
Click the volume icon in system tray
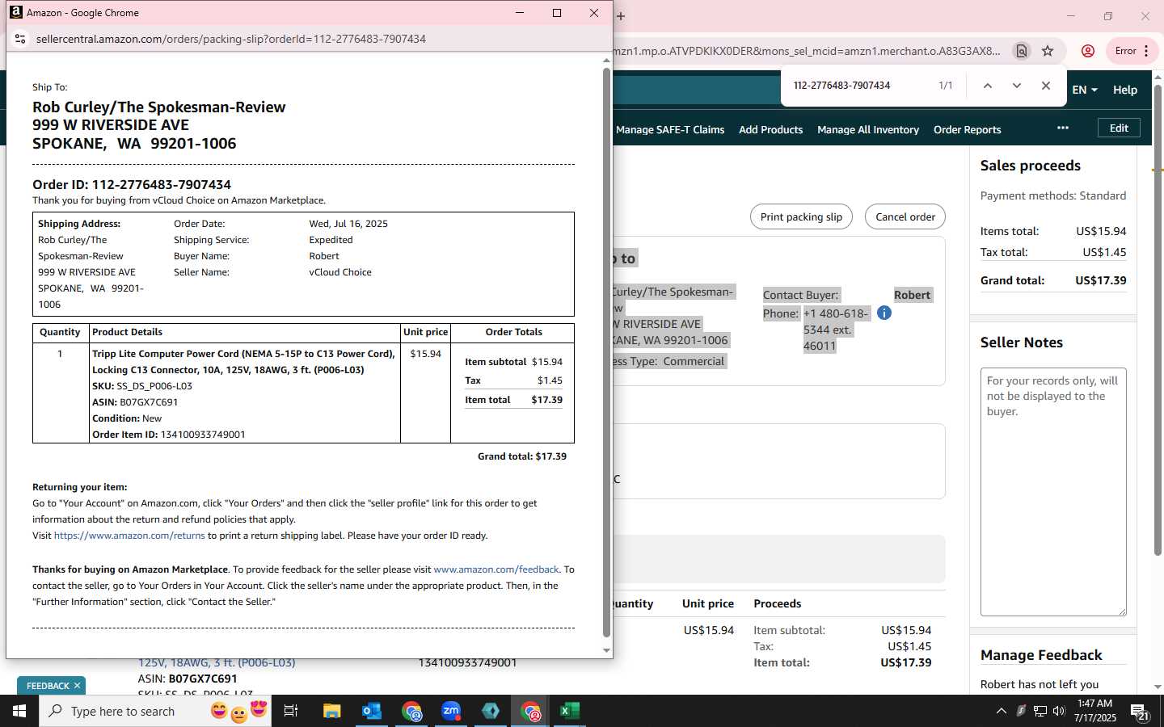click(x=1059, y=711)
